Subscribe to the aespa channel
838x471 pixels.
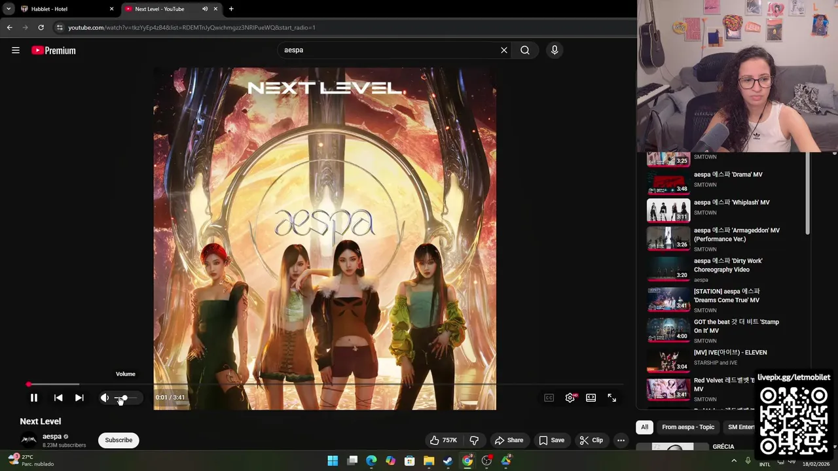[x=118, y=440]
